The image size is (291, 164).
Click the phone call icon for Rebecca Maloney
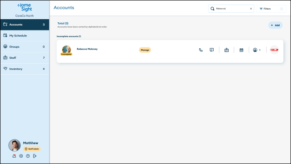point(201,50)
